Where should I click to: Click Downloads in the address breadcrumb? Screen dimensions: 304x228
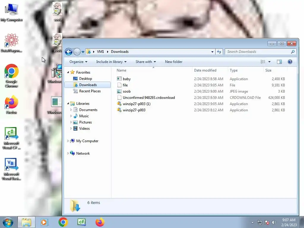(120, 52)
